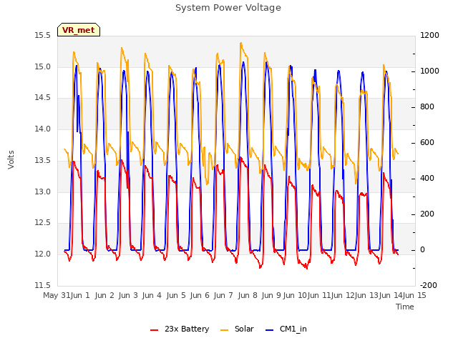Toggle the Solar legend entry
This screenshot has height=343, width=458.
click(x=237, y=329)
